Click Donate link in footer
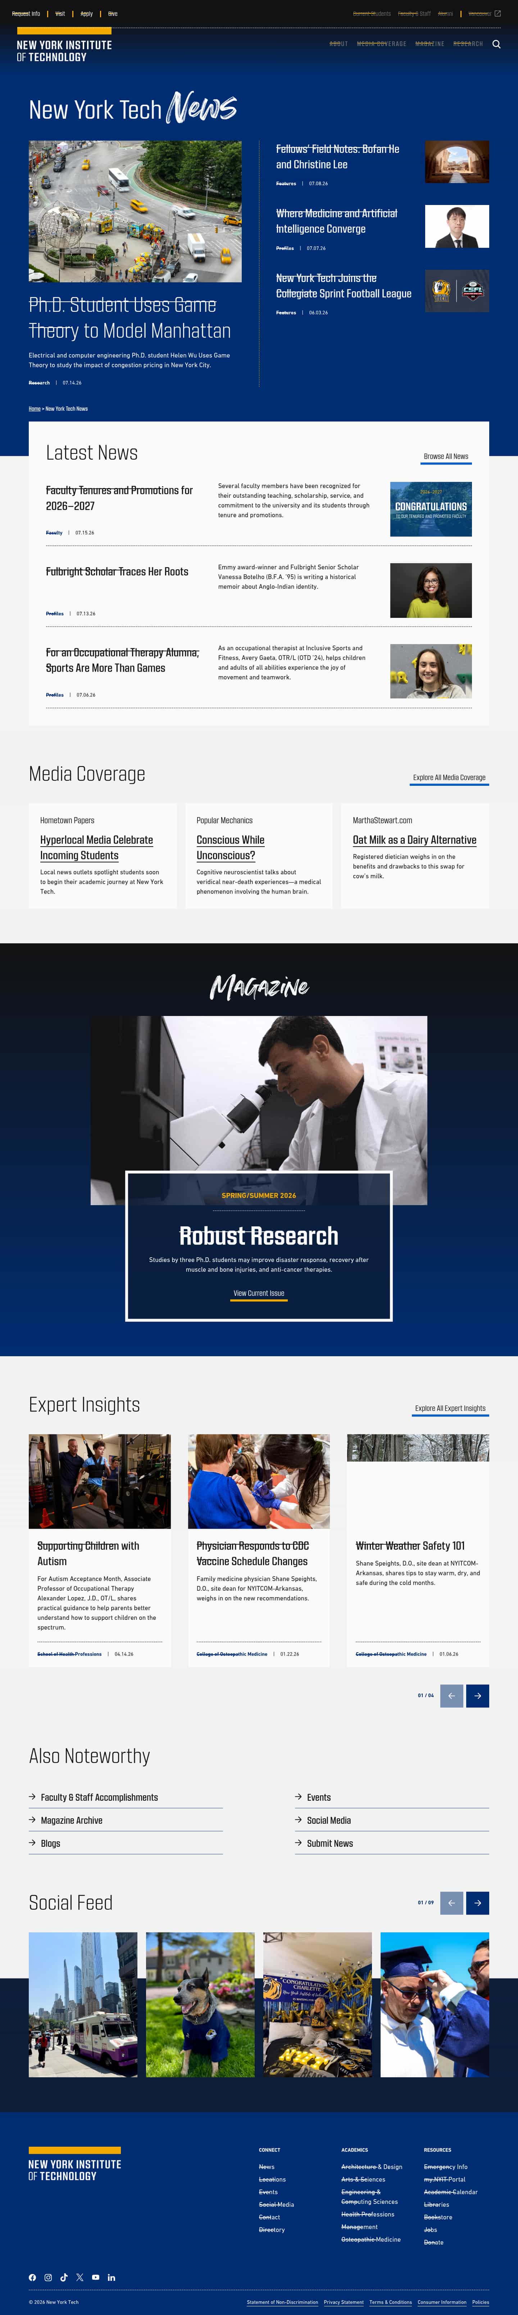518x2315 pixels. tap(433, 2242)
